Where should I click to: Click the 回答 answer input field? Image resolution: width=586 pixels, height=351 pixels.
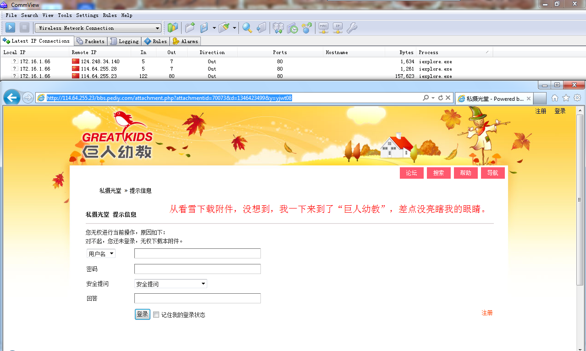[198, 298]
